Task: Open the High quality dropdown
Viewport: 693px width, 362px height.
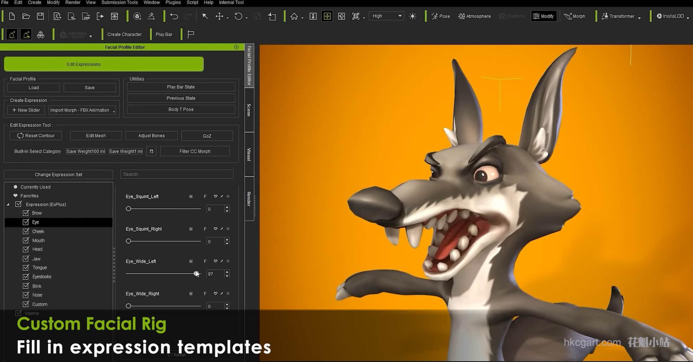Action: (x=386, y=16)
